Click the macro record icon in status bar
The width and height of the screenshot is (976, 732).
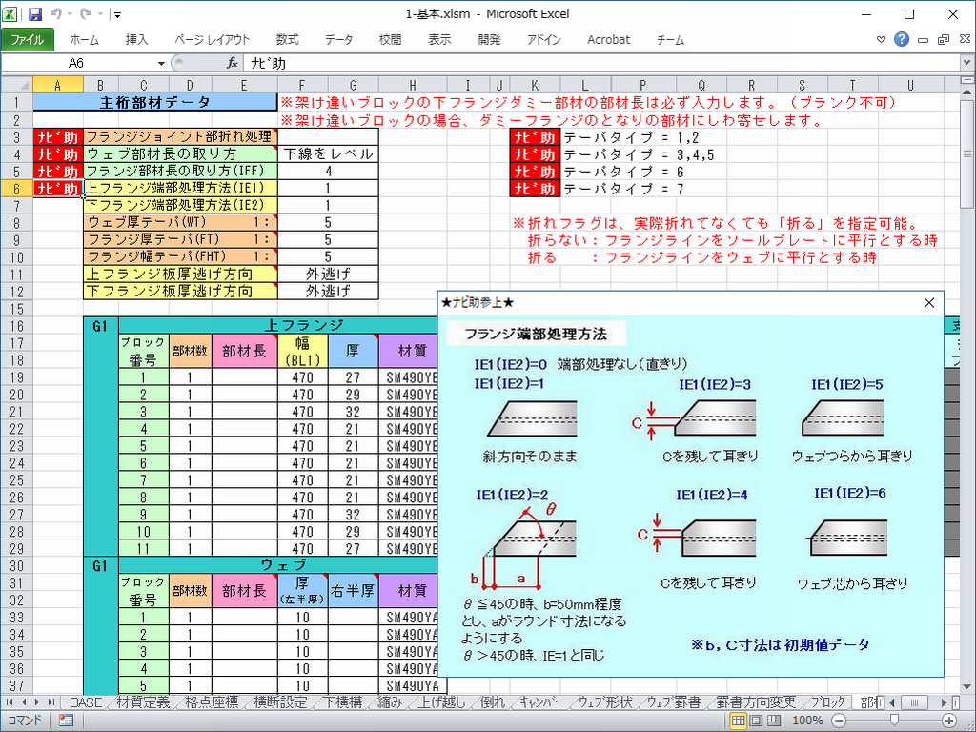(x=66, y=721)
